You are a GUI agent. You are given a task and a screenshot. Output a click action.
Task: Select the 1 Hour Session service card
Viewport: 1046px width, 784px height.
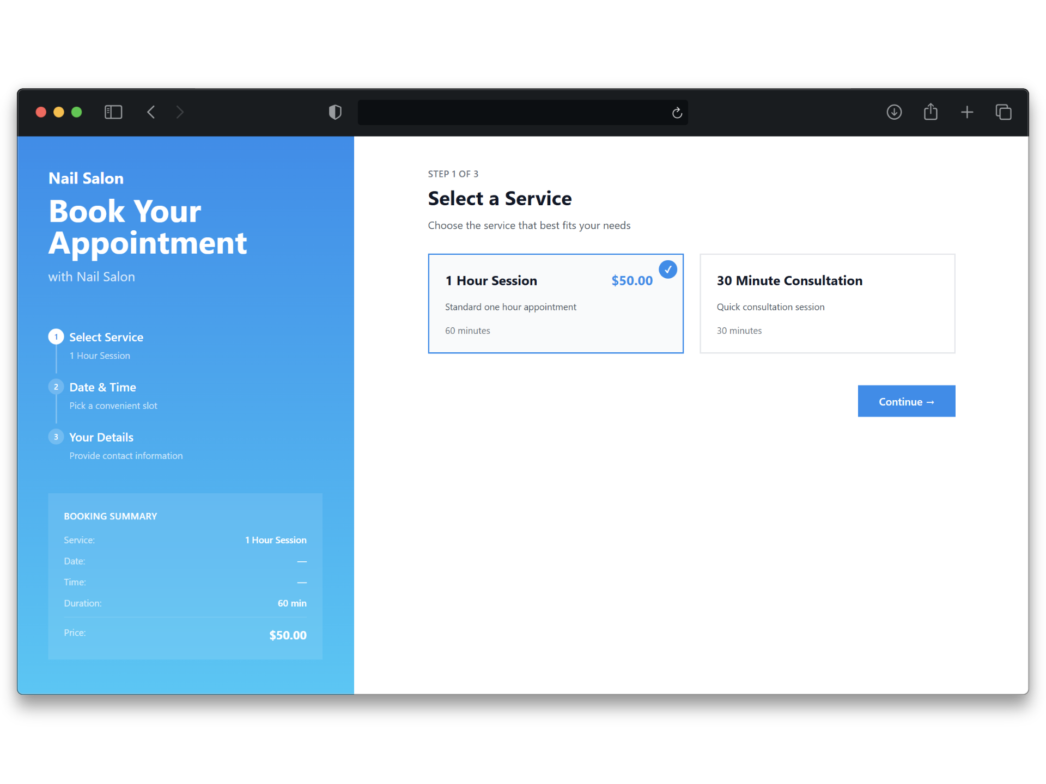[555, 303]
